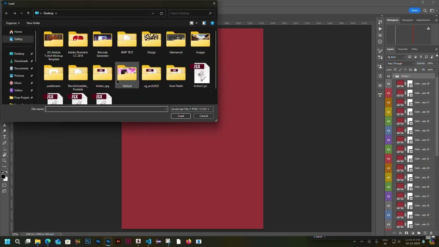
Task: Set foreground color swatch in toolbar
Action: point(3,177)
